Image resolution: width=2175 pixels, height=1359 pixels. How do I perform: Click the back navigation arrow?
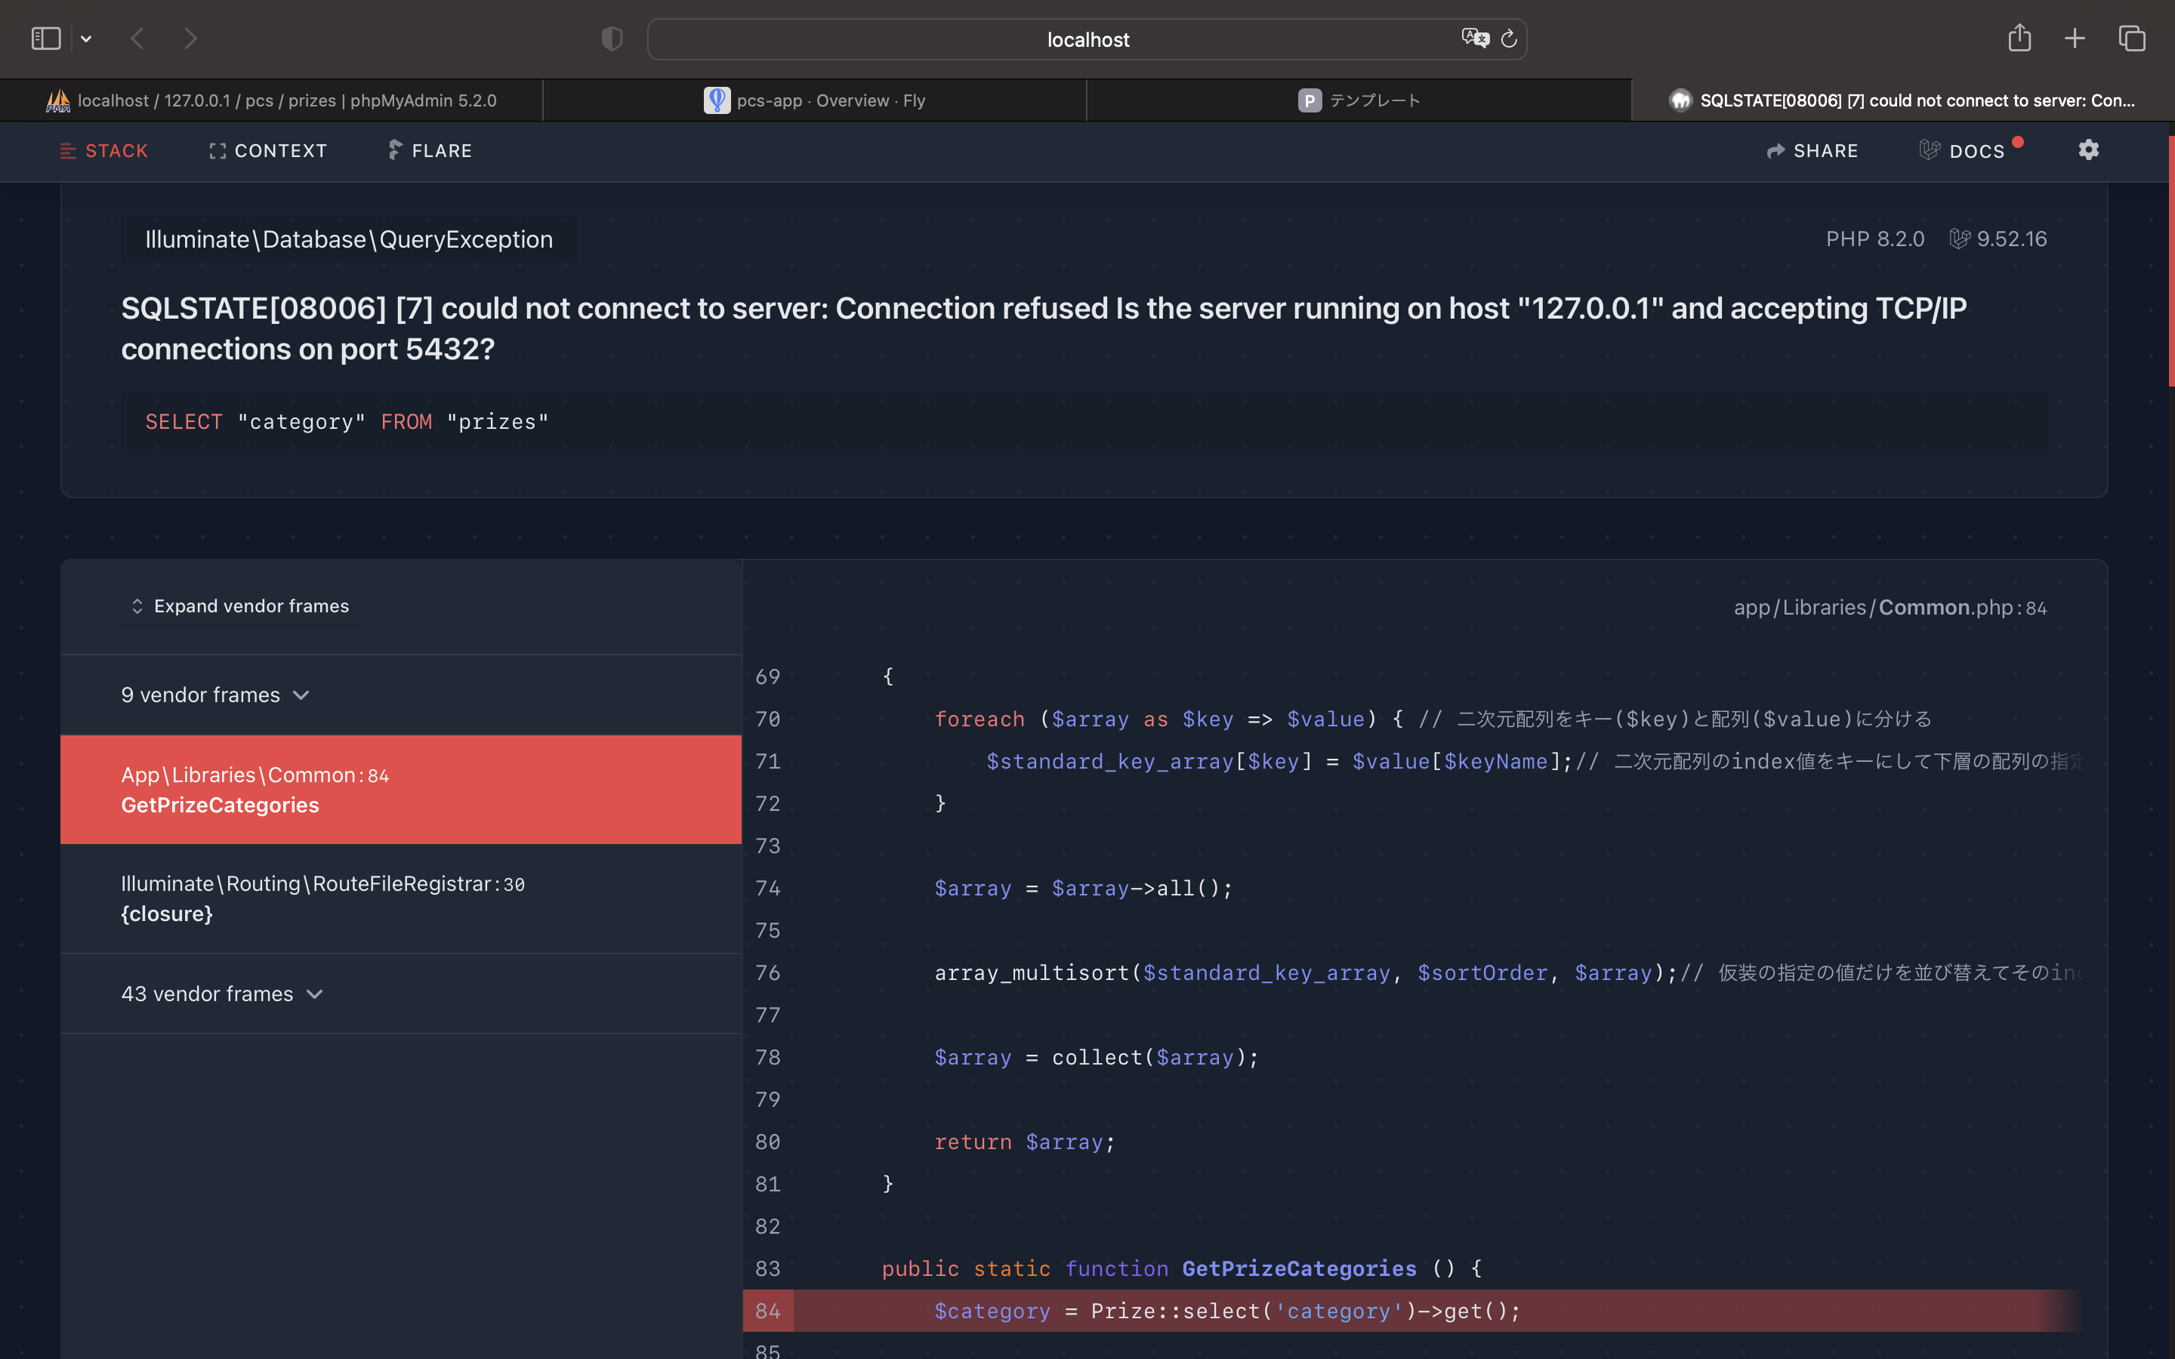(x=137, y=39)
